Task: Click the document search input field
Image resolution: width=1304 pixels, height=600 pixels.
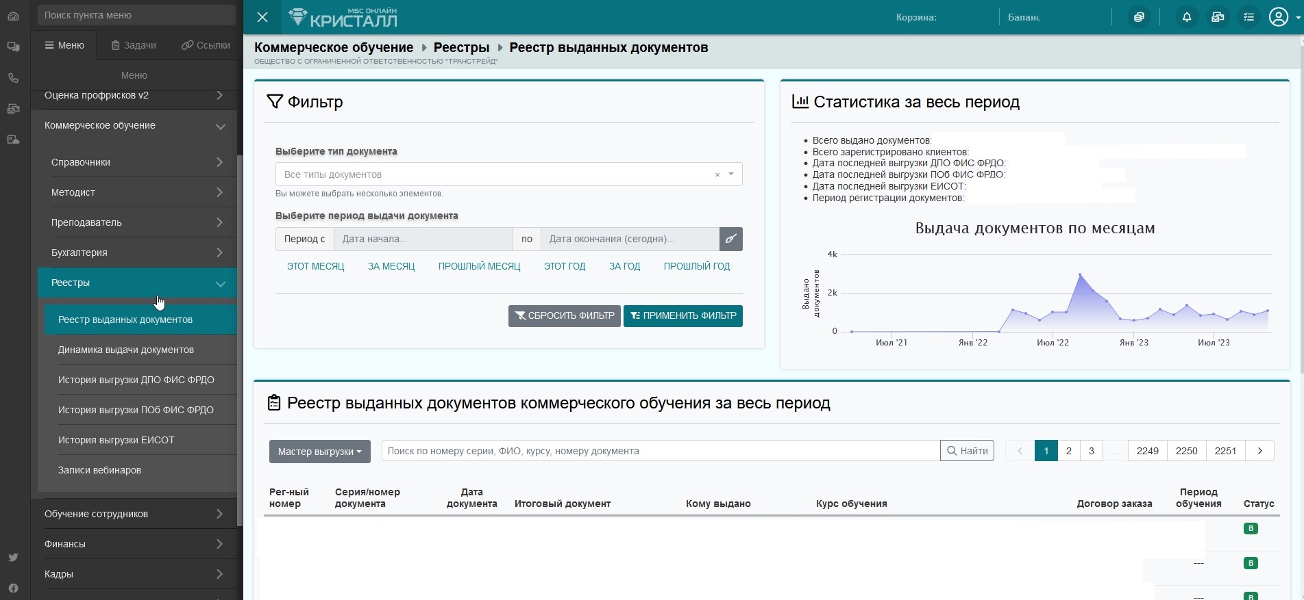Action: tap(661, 451)
